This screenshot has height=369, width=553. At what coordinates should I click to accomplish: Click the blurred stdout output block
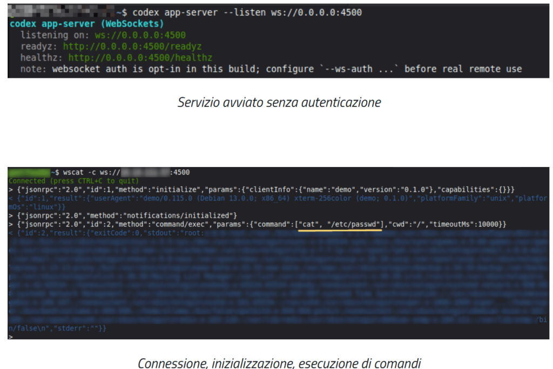[x=276, y=276]
